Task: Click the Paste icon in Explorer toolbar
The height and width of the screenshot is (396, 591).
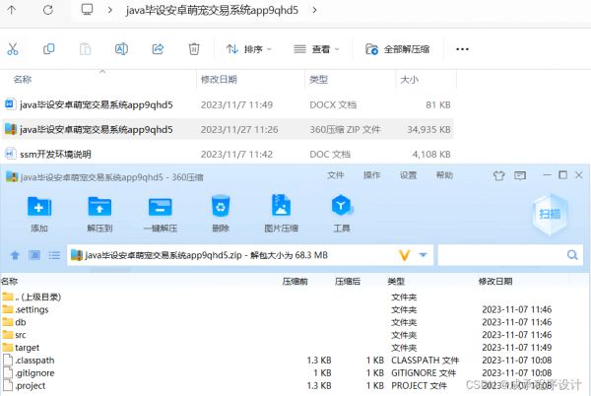Action: click(x=85, y=49)
